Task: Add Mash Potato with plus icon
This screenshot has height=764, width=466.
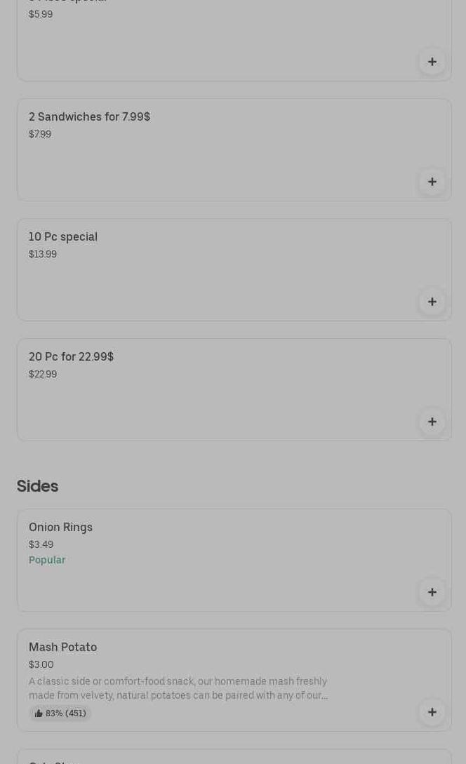Action: [x=432, y=712]
